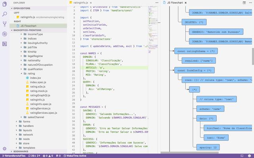
Task: Expand the issuingAuthority folder
Action: pos(38,43)
